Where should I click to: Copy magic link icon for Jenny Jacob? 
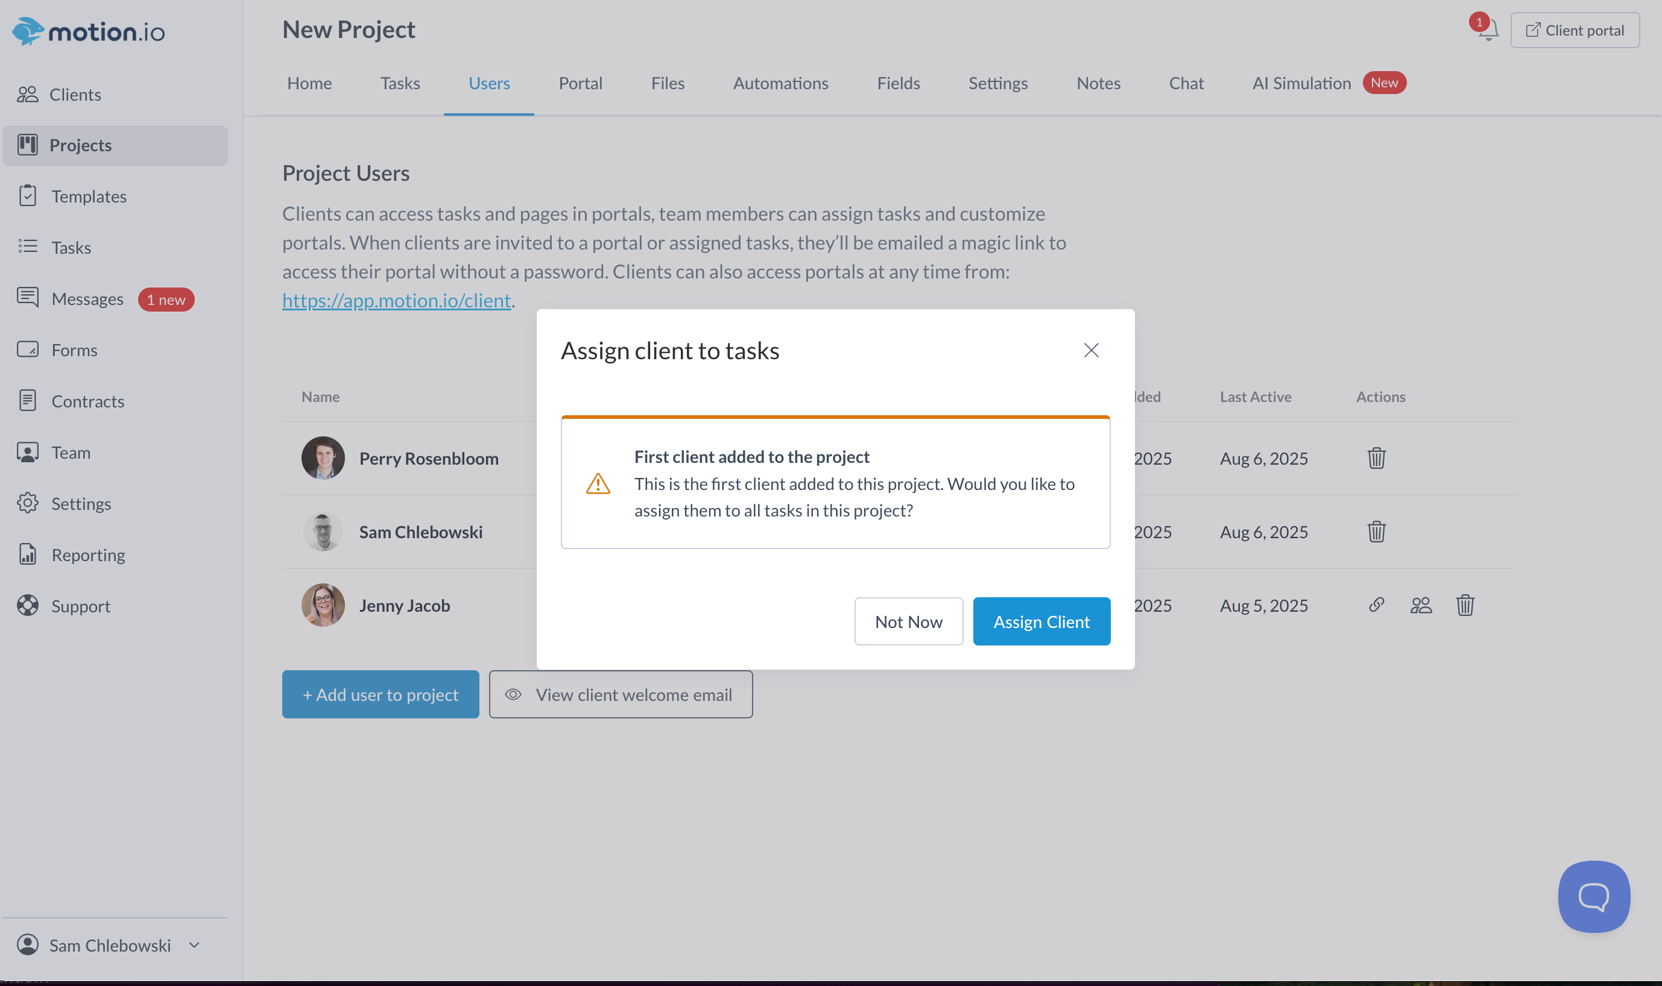point(1376,604)
